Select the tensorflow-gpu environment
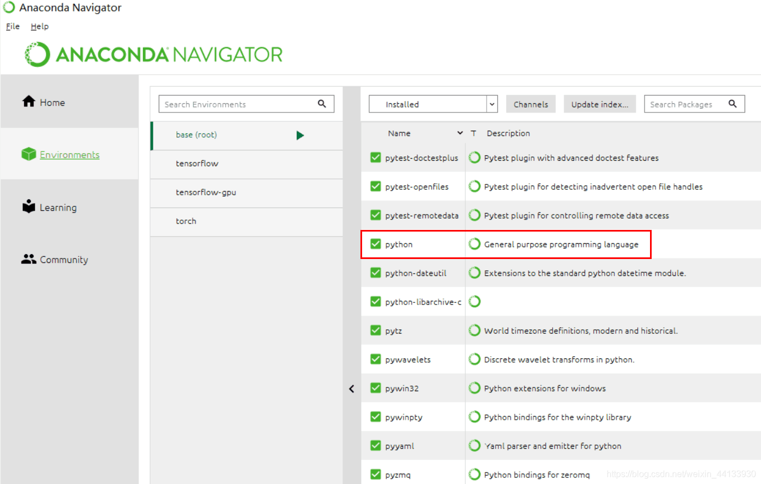Image resolution: width=761 pixels, height=484 pixels. (247, 193)
